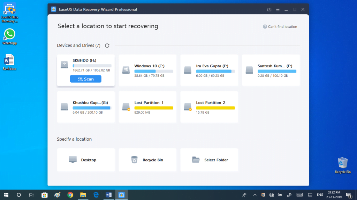Click the 15.78 GB size text
357x200 pixels.
point(203,112)
